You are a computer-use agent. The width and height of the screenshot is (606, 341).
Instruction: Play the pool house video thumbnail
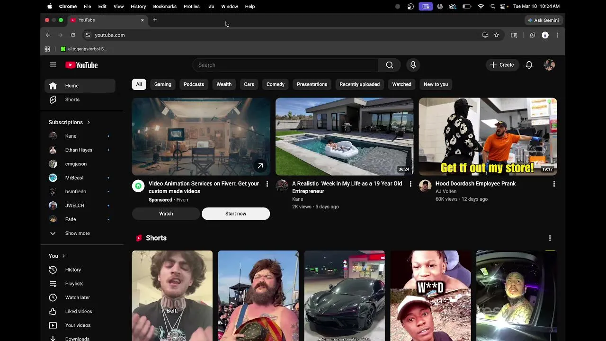[x=344, y=137]
